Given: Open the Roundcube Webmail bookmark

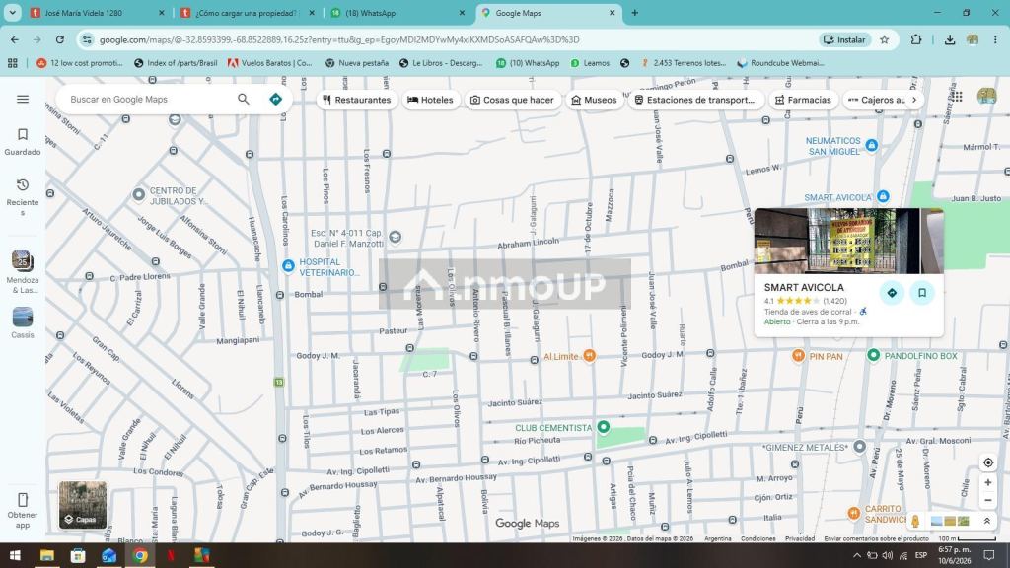Looking at the screenshot, I should pos(781,63).
